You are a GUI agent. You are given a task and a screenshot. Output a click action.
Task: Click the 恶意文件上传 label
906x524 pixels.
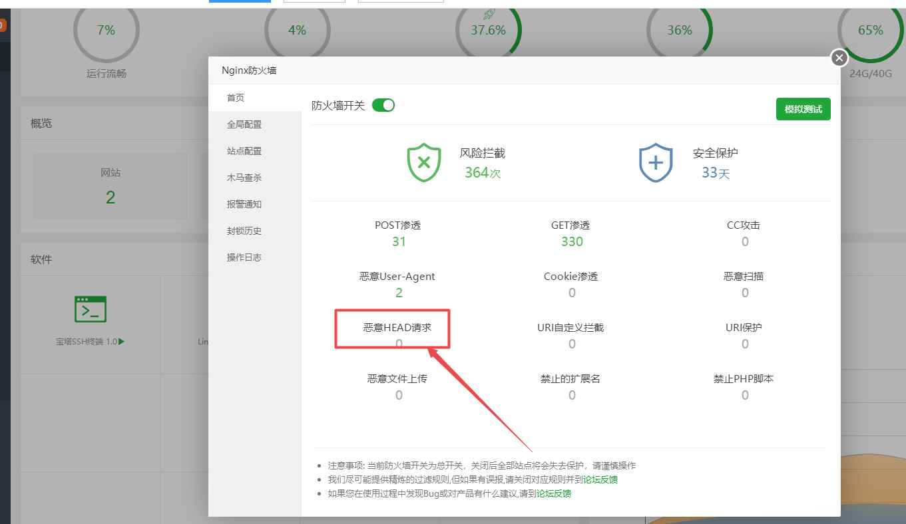397,378
